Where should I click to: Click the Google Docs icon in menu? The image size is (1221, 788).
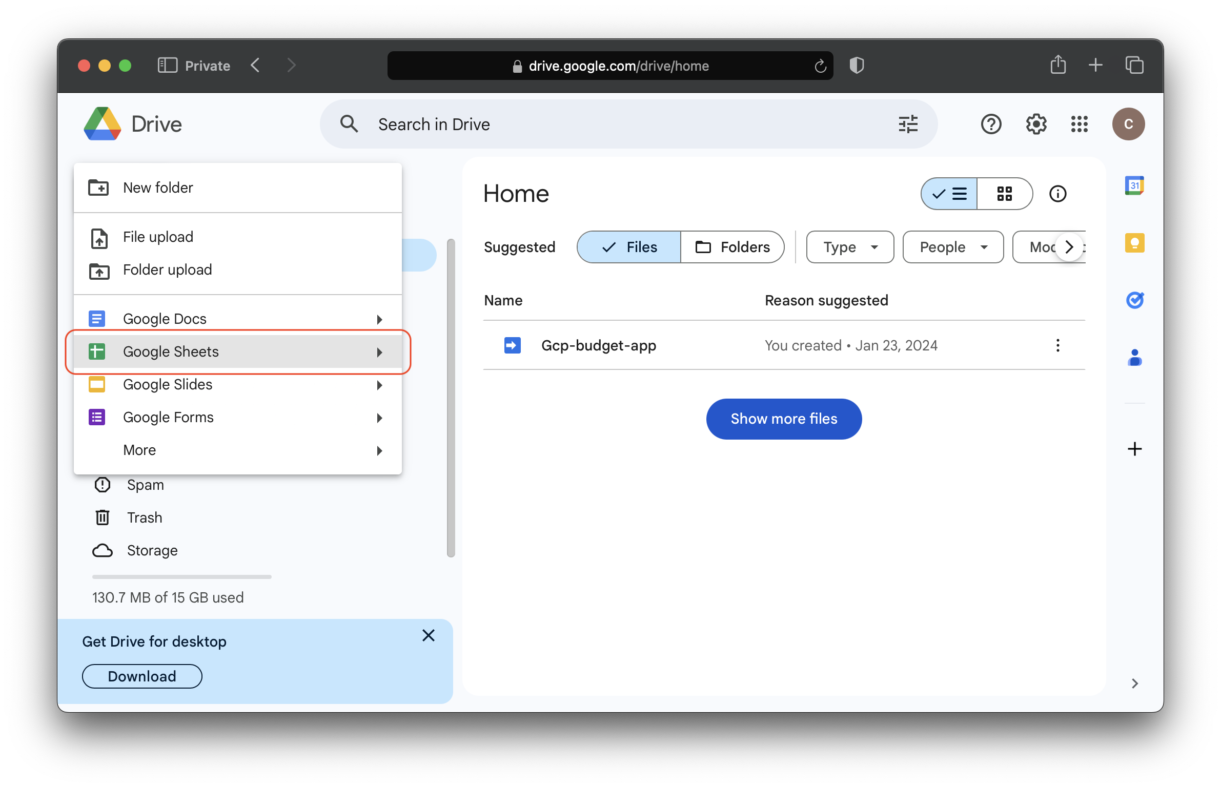[x=97, y=318]
